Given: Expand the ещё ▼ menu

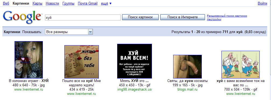Looking at the screenshot, I should [x=106, y=3].
